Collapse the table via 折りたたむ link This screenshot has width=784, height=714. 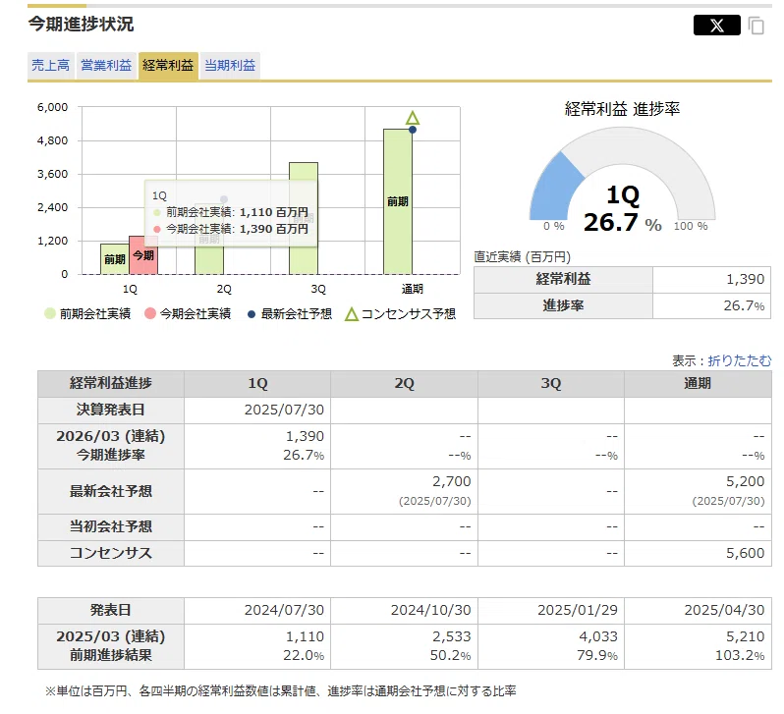740,360
